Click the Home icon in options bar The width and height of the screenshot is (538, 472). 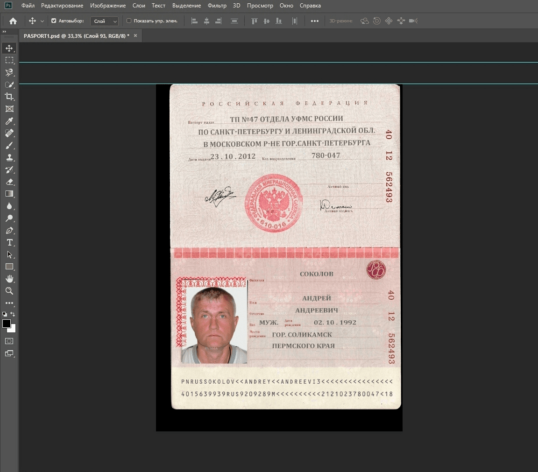pos(13,21)
